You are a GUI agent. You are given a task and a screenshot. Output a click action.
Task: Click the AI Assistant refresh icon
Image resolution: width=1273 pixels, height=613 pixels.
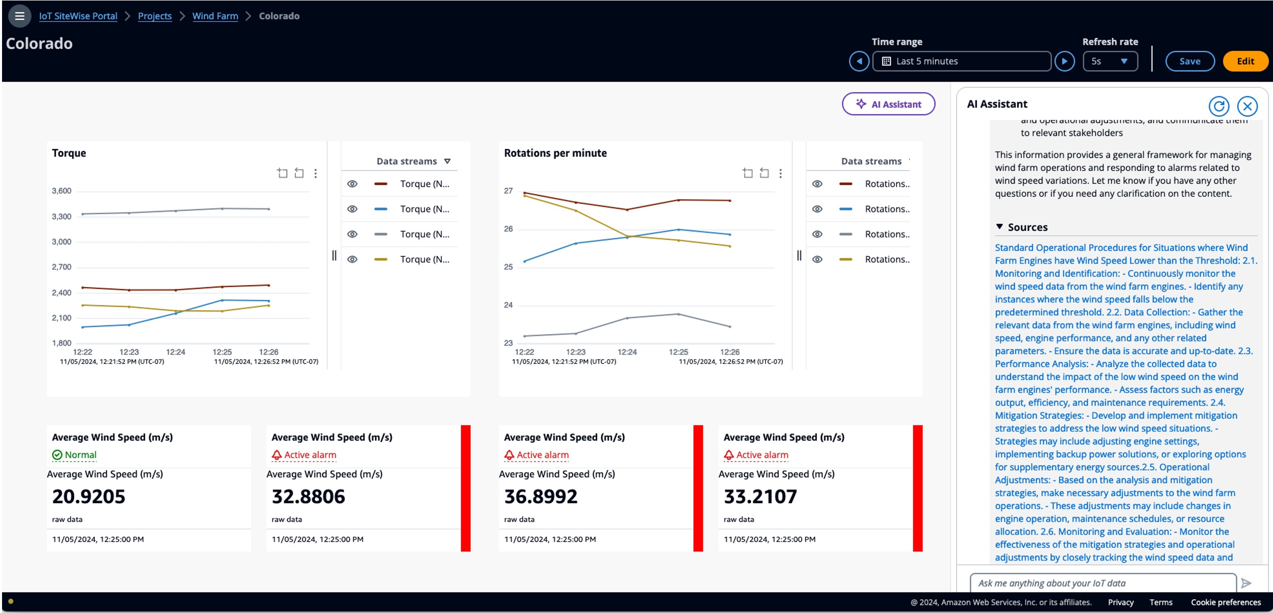(x=1218, y=106)
